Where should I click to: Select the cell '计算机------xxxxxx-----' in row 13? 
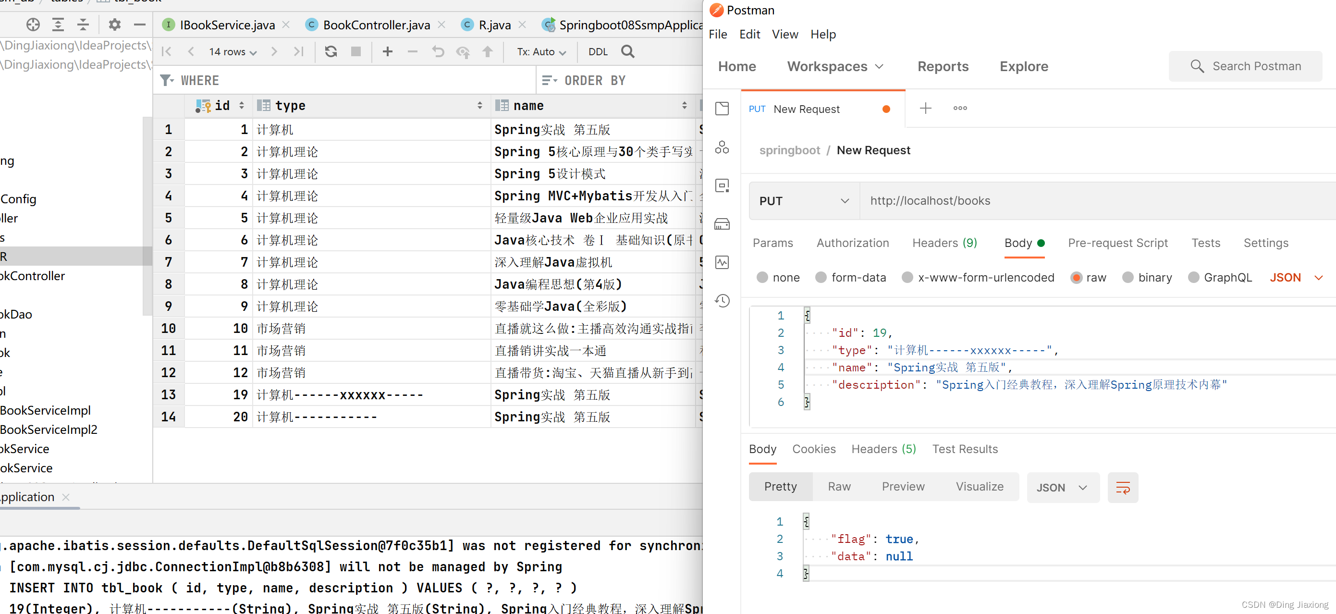[x=371, y=394]
